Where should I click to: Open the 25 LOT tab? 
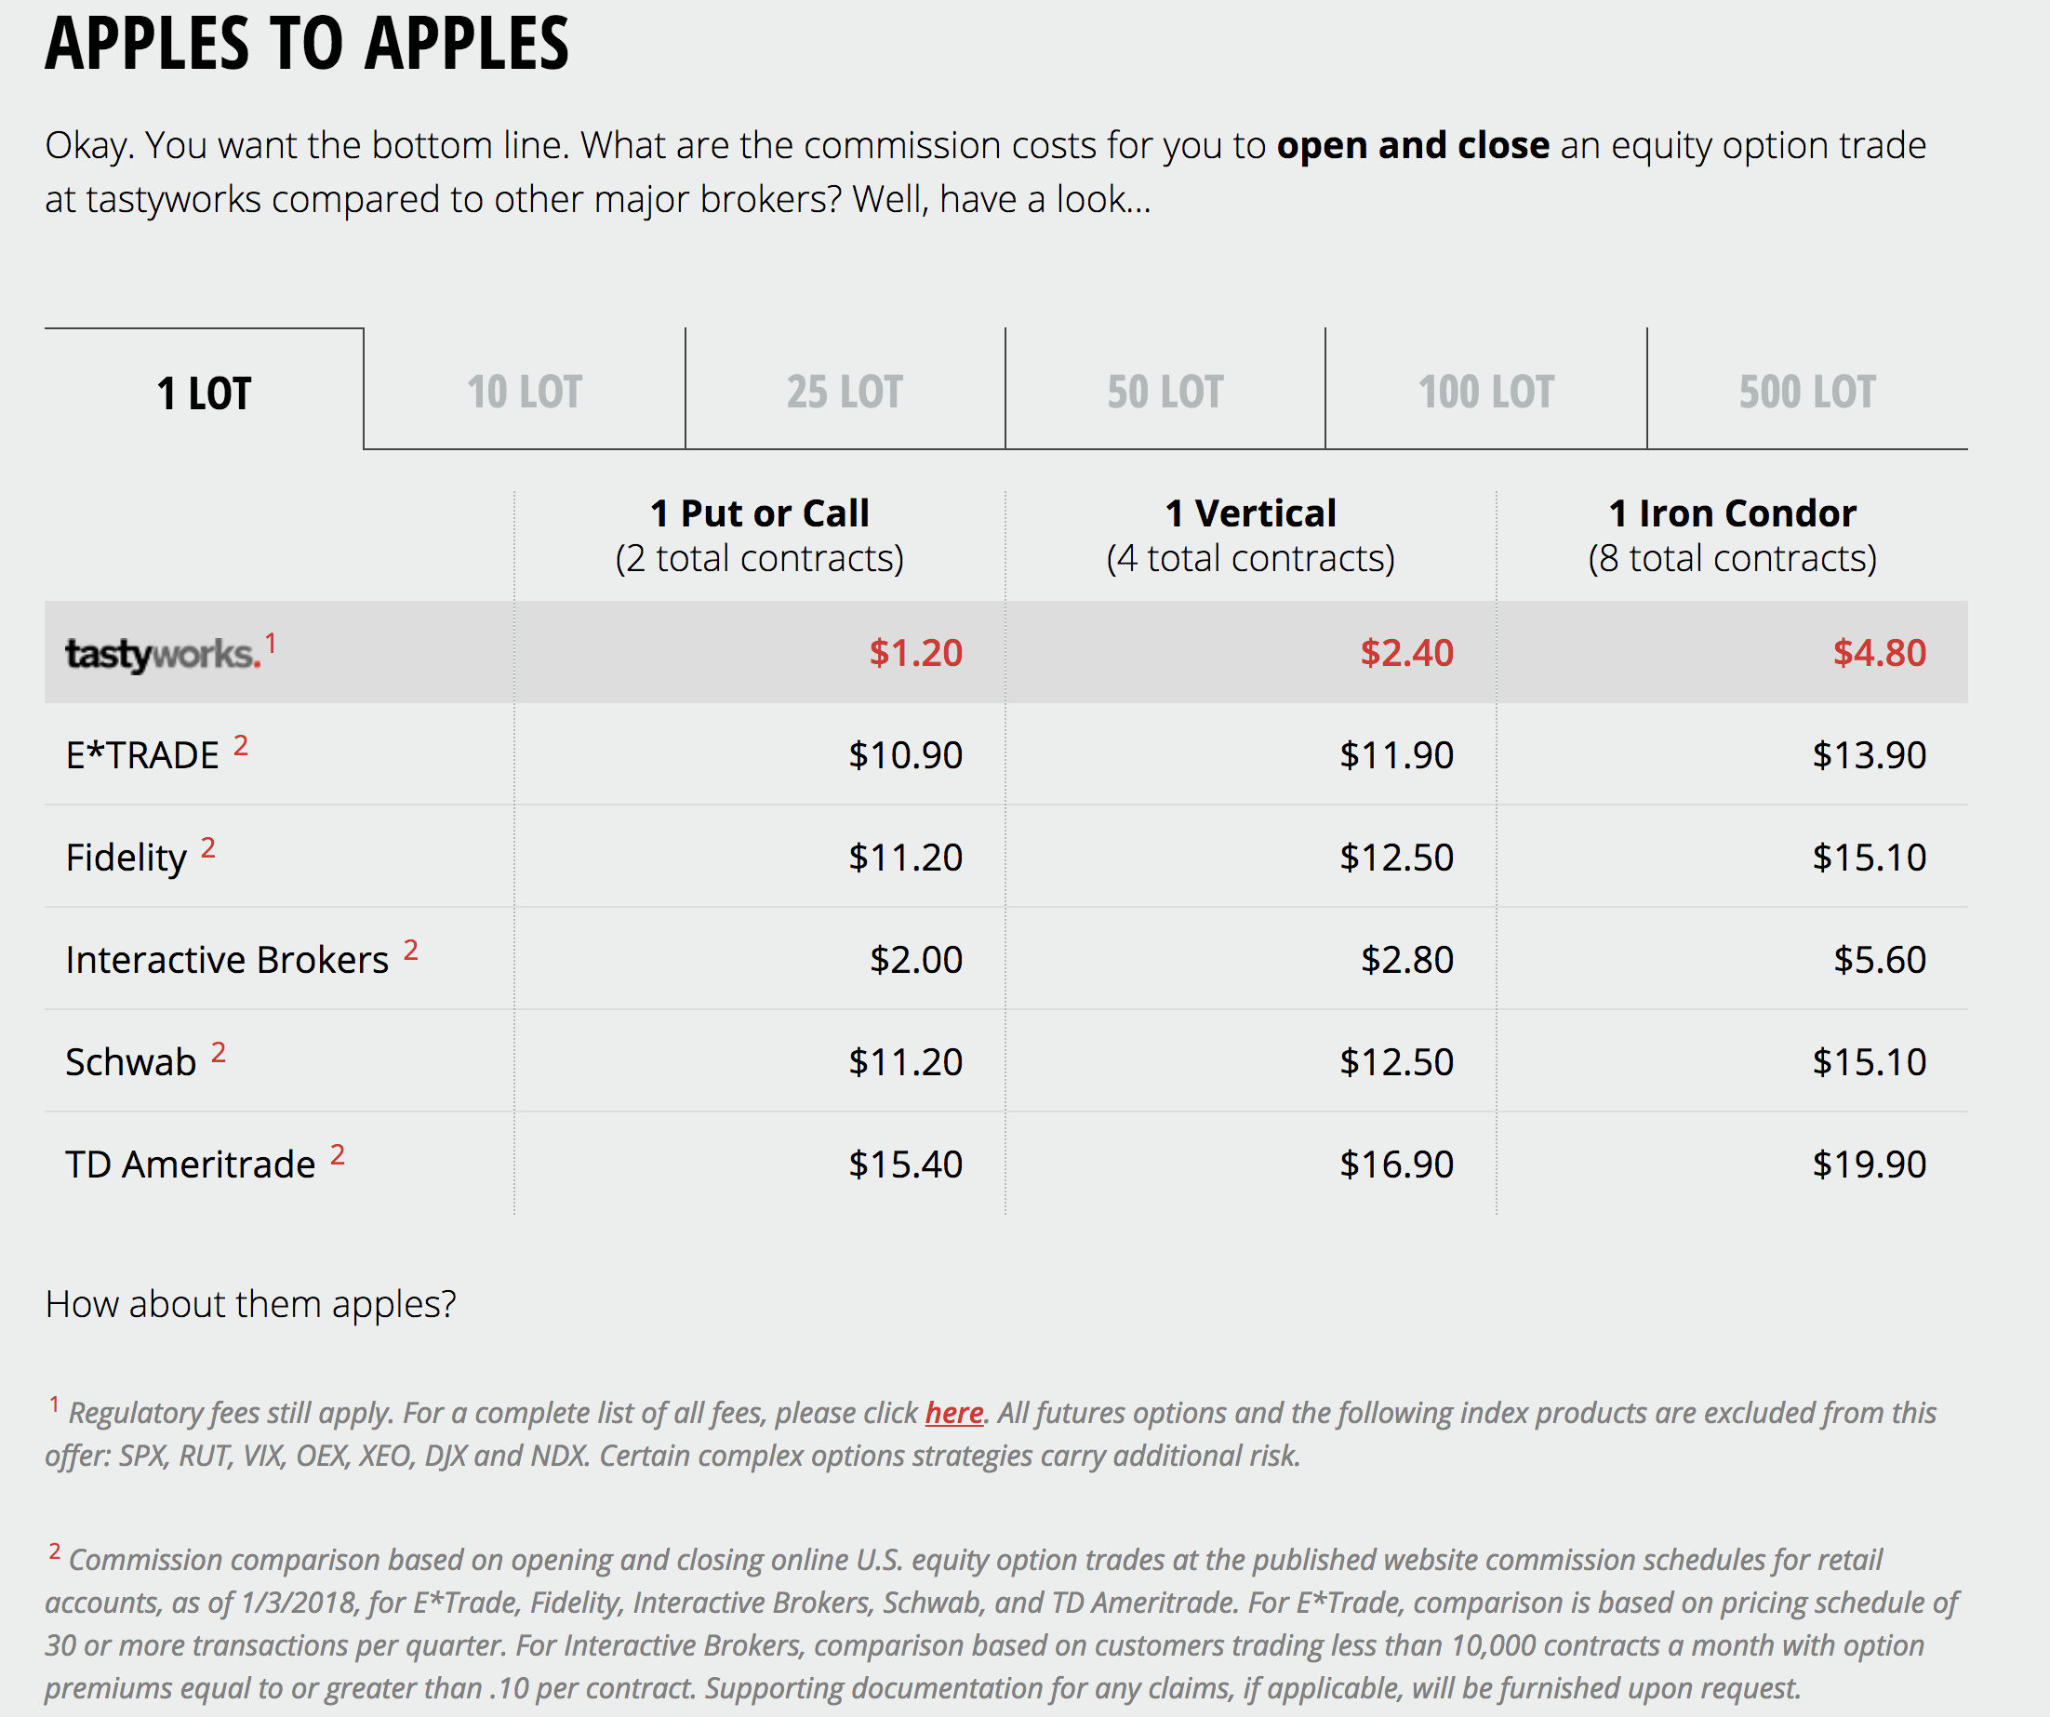[x=845, y=390]
